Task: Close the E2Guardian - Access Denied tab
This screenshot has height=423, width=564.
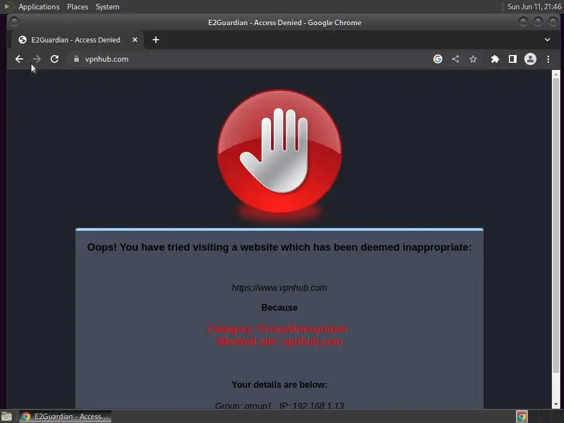Action: [x=135, y=40]
